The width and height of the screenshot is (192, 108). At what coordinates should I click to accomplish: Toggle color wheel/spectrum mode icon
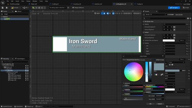pos(156,75)
